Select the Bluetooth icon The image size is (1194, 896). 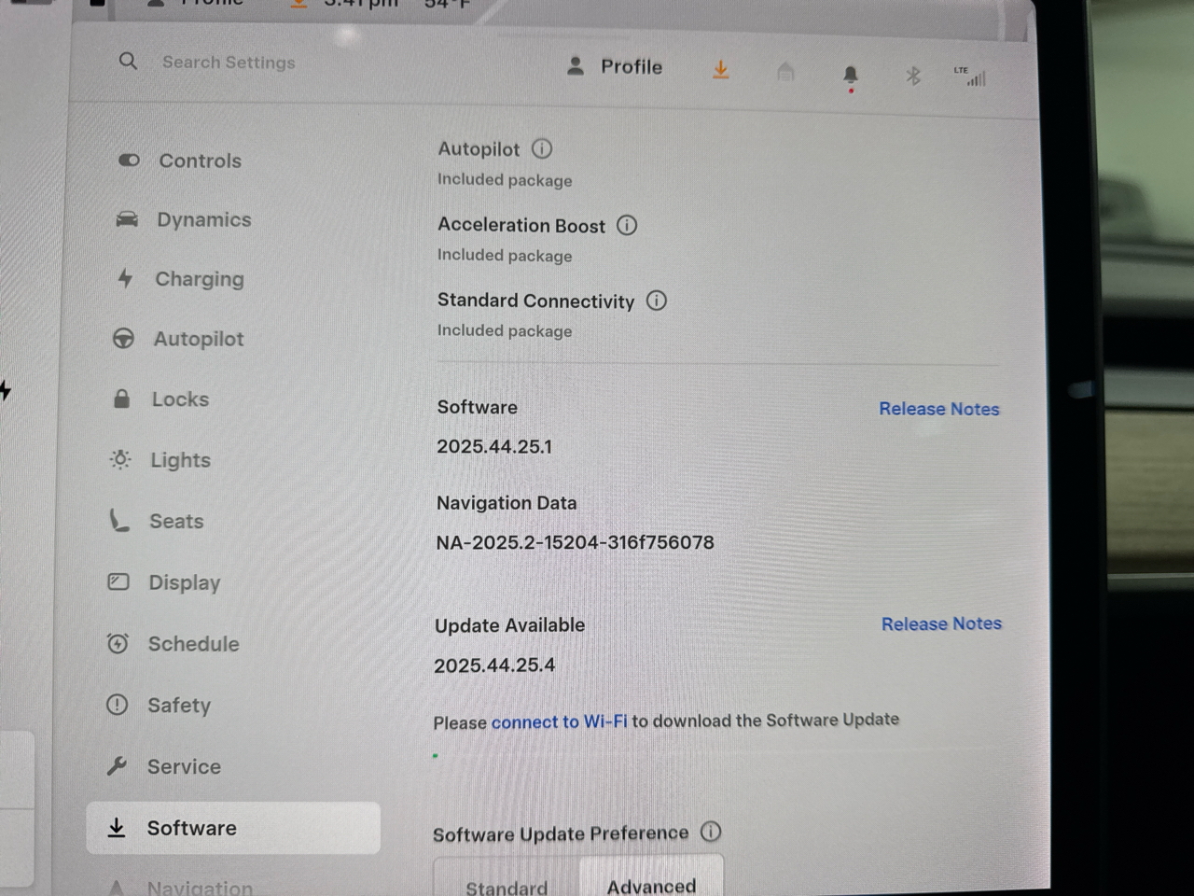913,77
